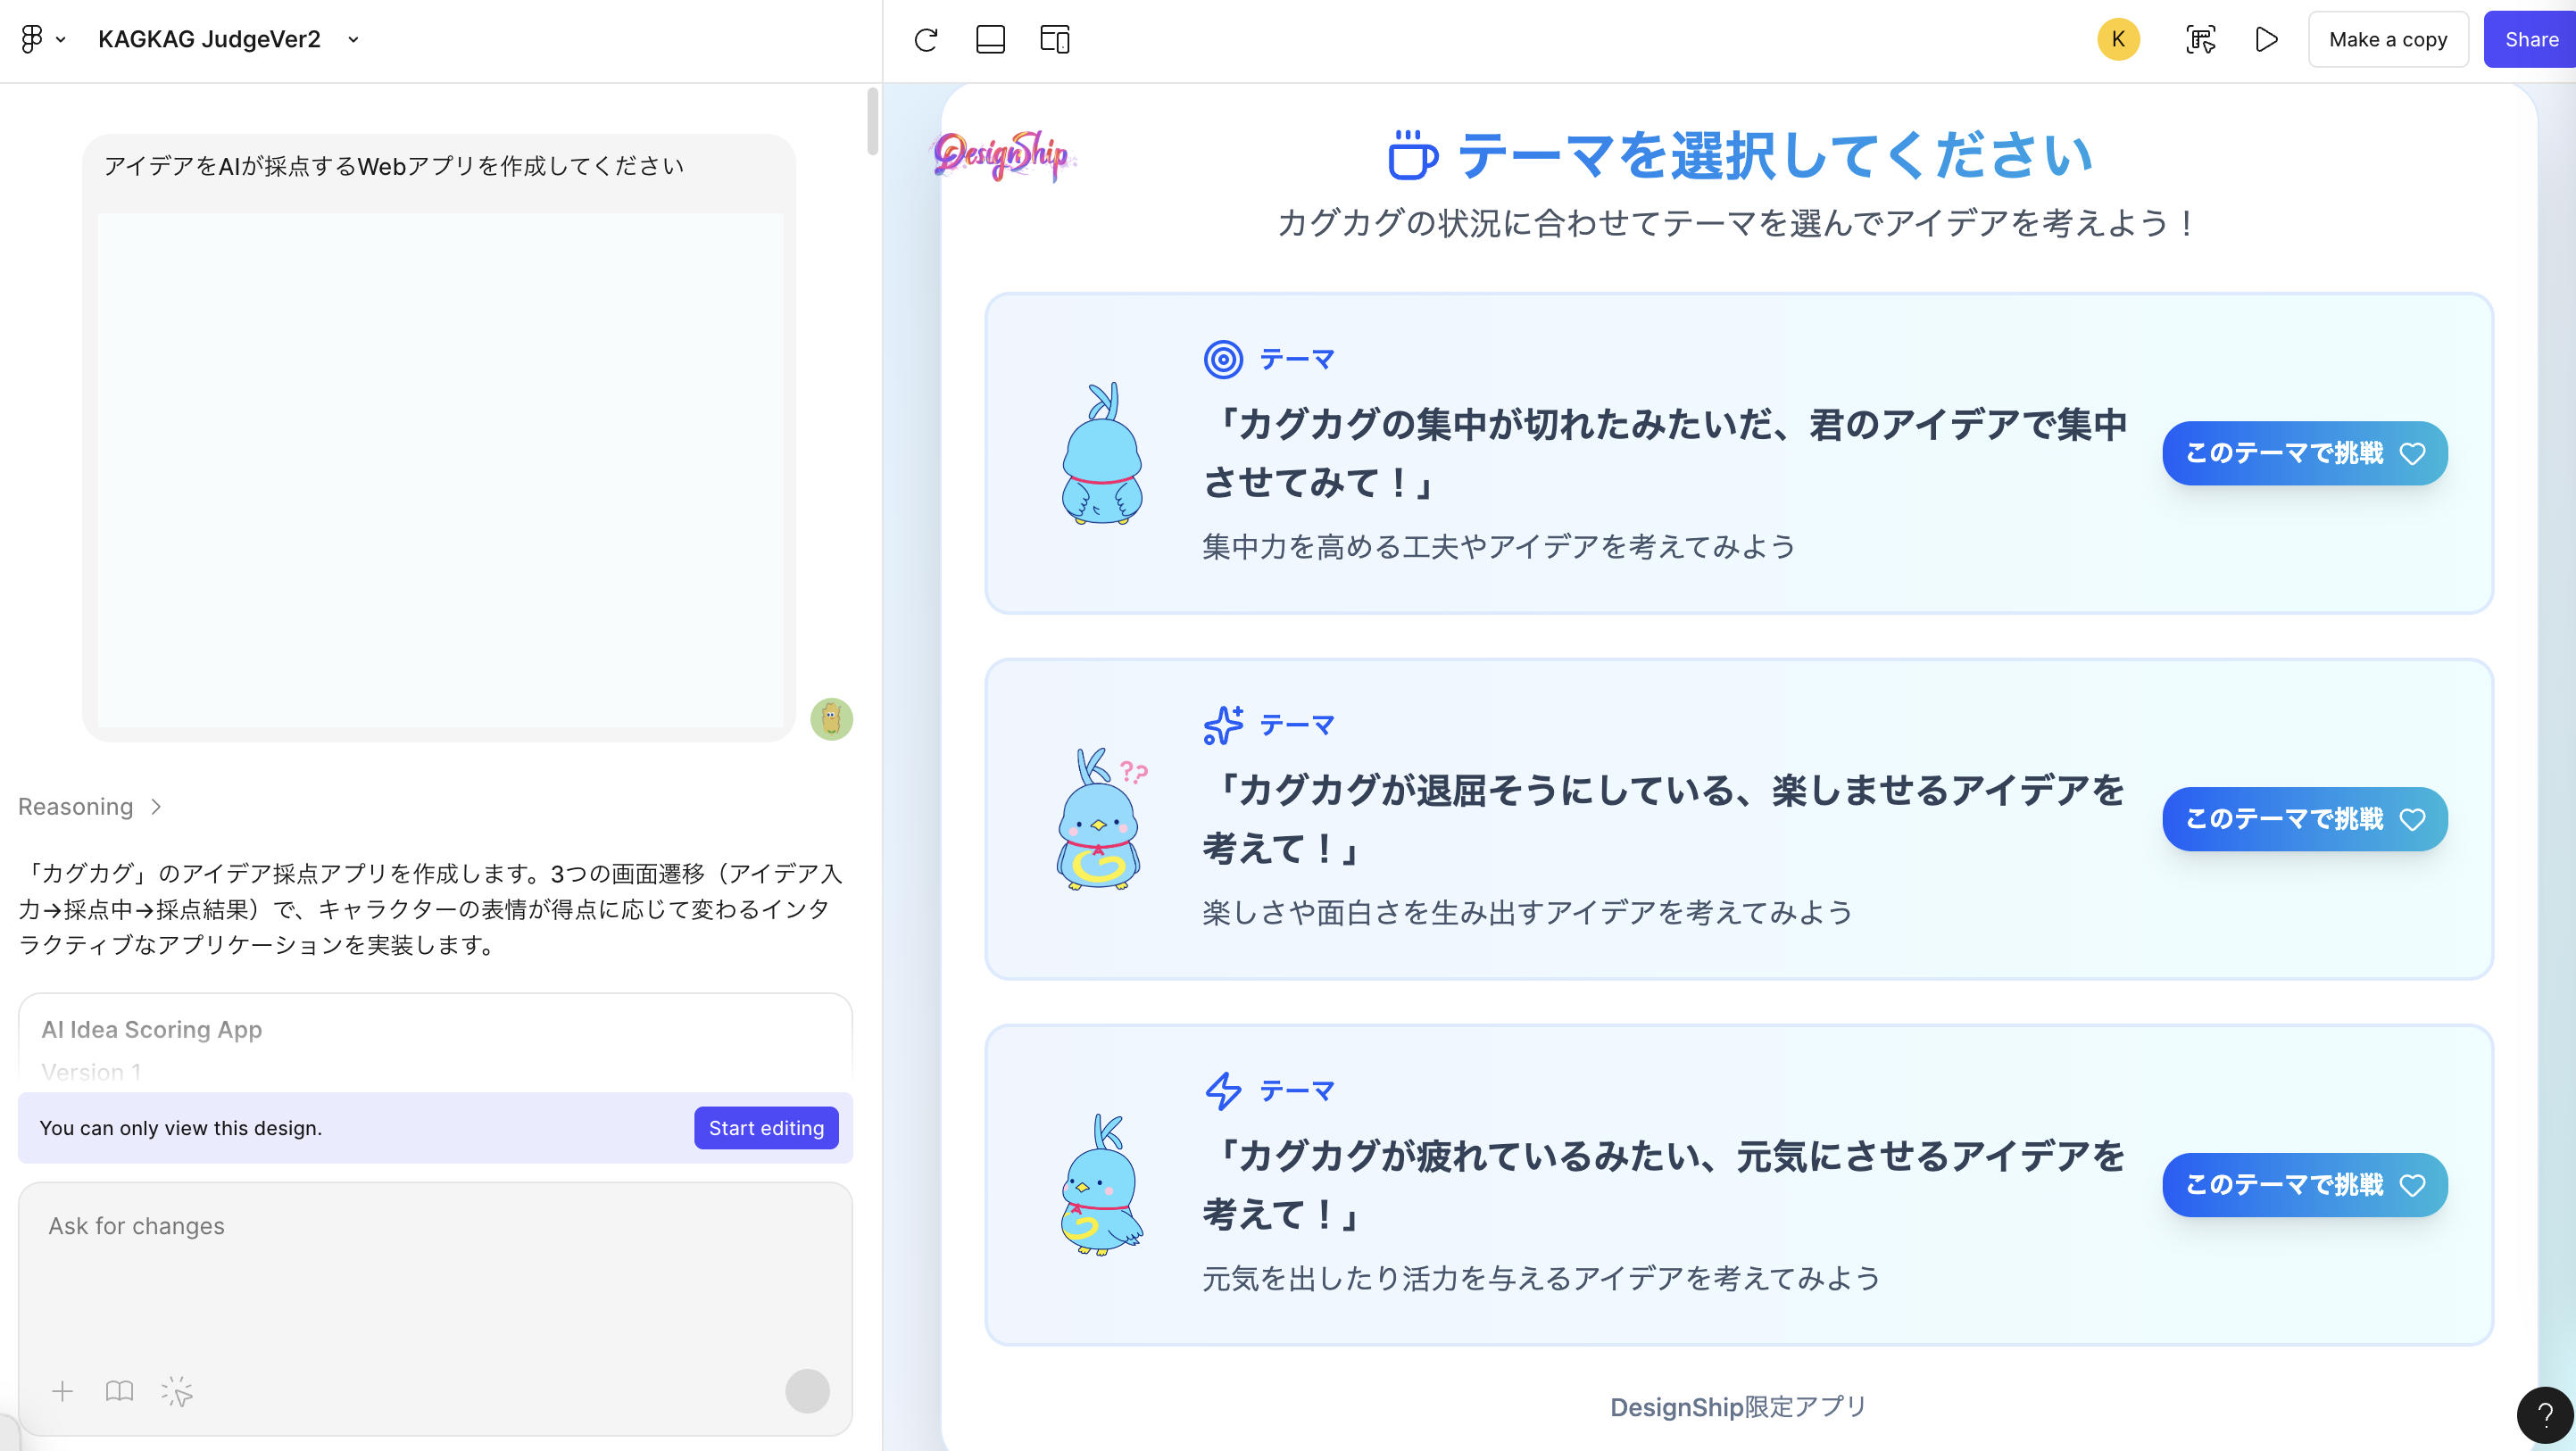Click the inspect element scan icon
Screen dimensions: 2576x1451
[2201, 40]
